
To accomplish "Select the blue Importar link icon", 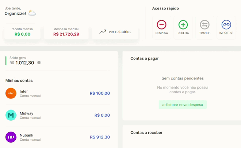I will click(226, 25).
